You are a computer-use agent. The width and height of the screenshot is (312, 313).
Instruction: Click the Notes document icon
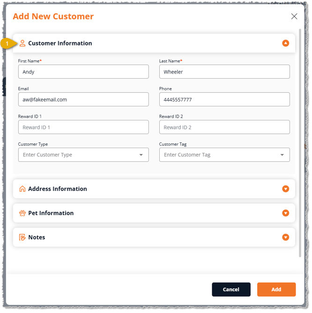click(22, 238)
